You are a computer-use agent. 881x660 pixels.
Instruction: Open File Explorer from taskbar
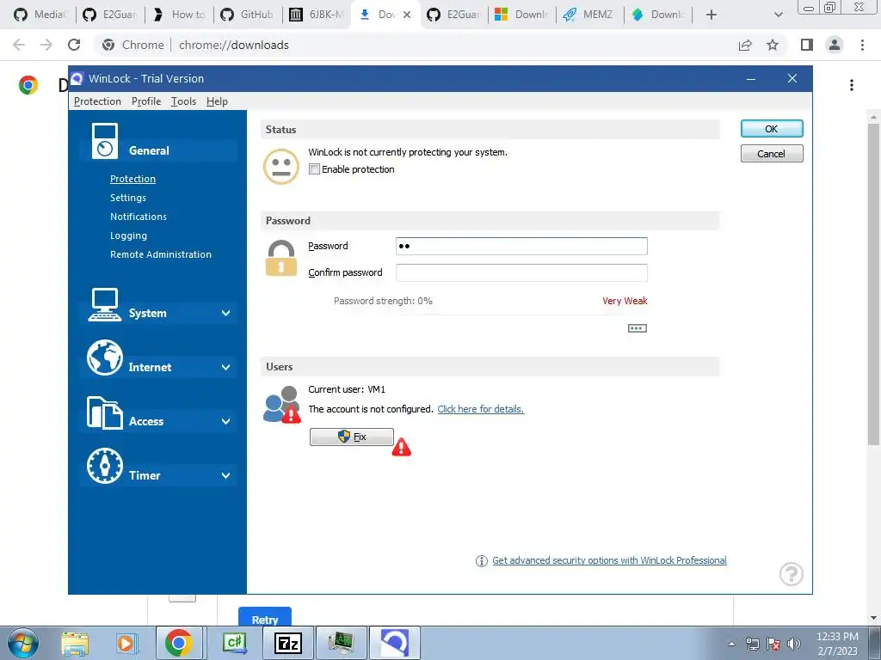(x=75, y=643)
